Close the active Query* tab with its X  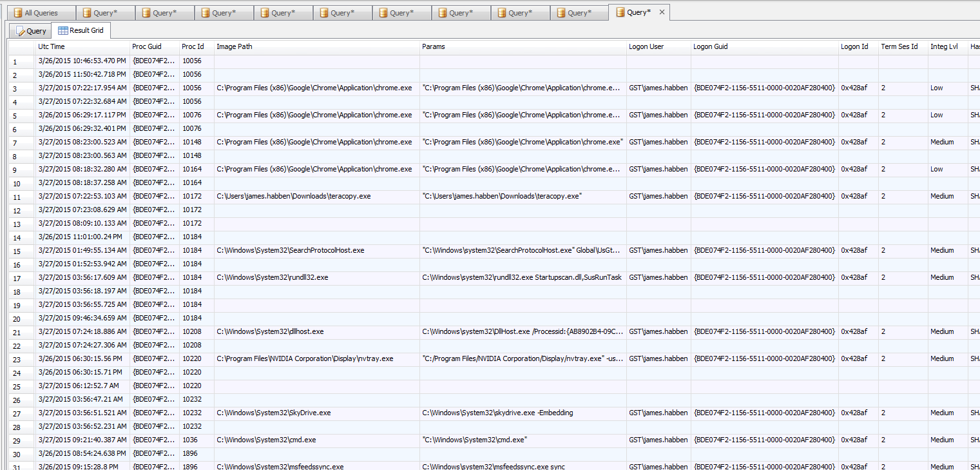(x=662, y=12)
